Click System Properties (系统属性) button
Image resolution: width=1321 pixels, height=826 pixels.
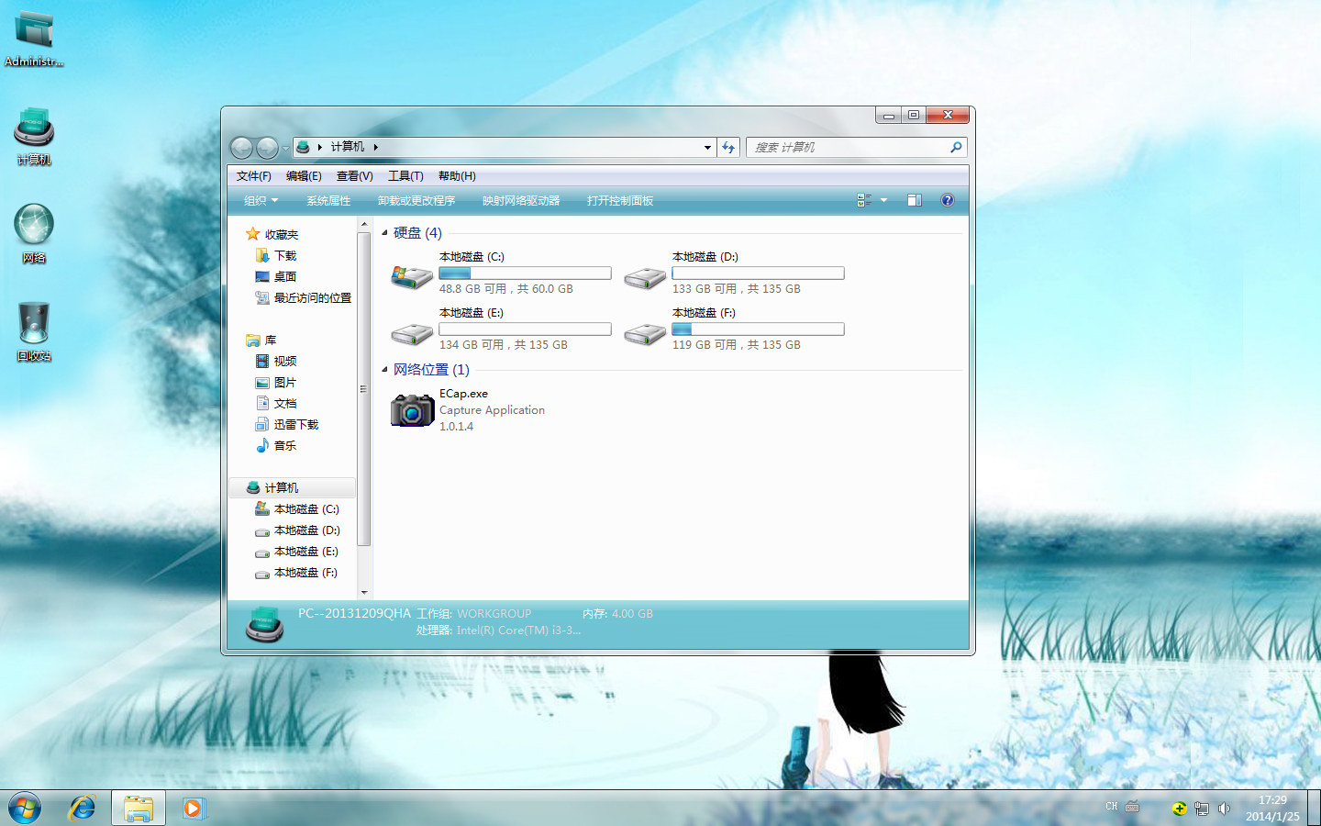click(x=328, y=200)
